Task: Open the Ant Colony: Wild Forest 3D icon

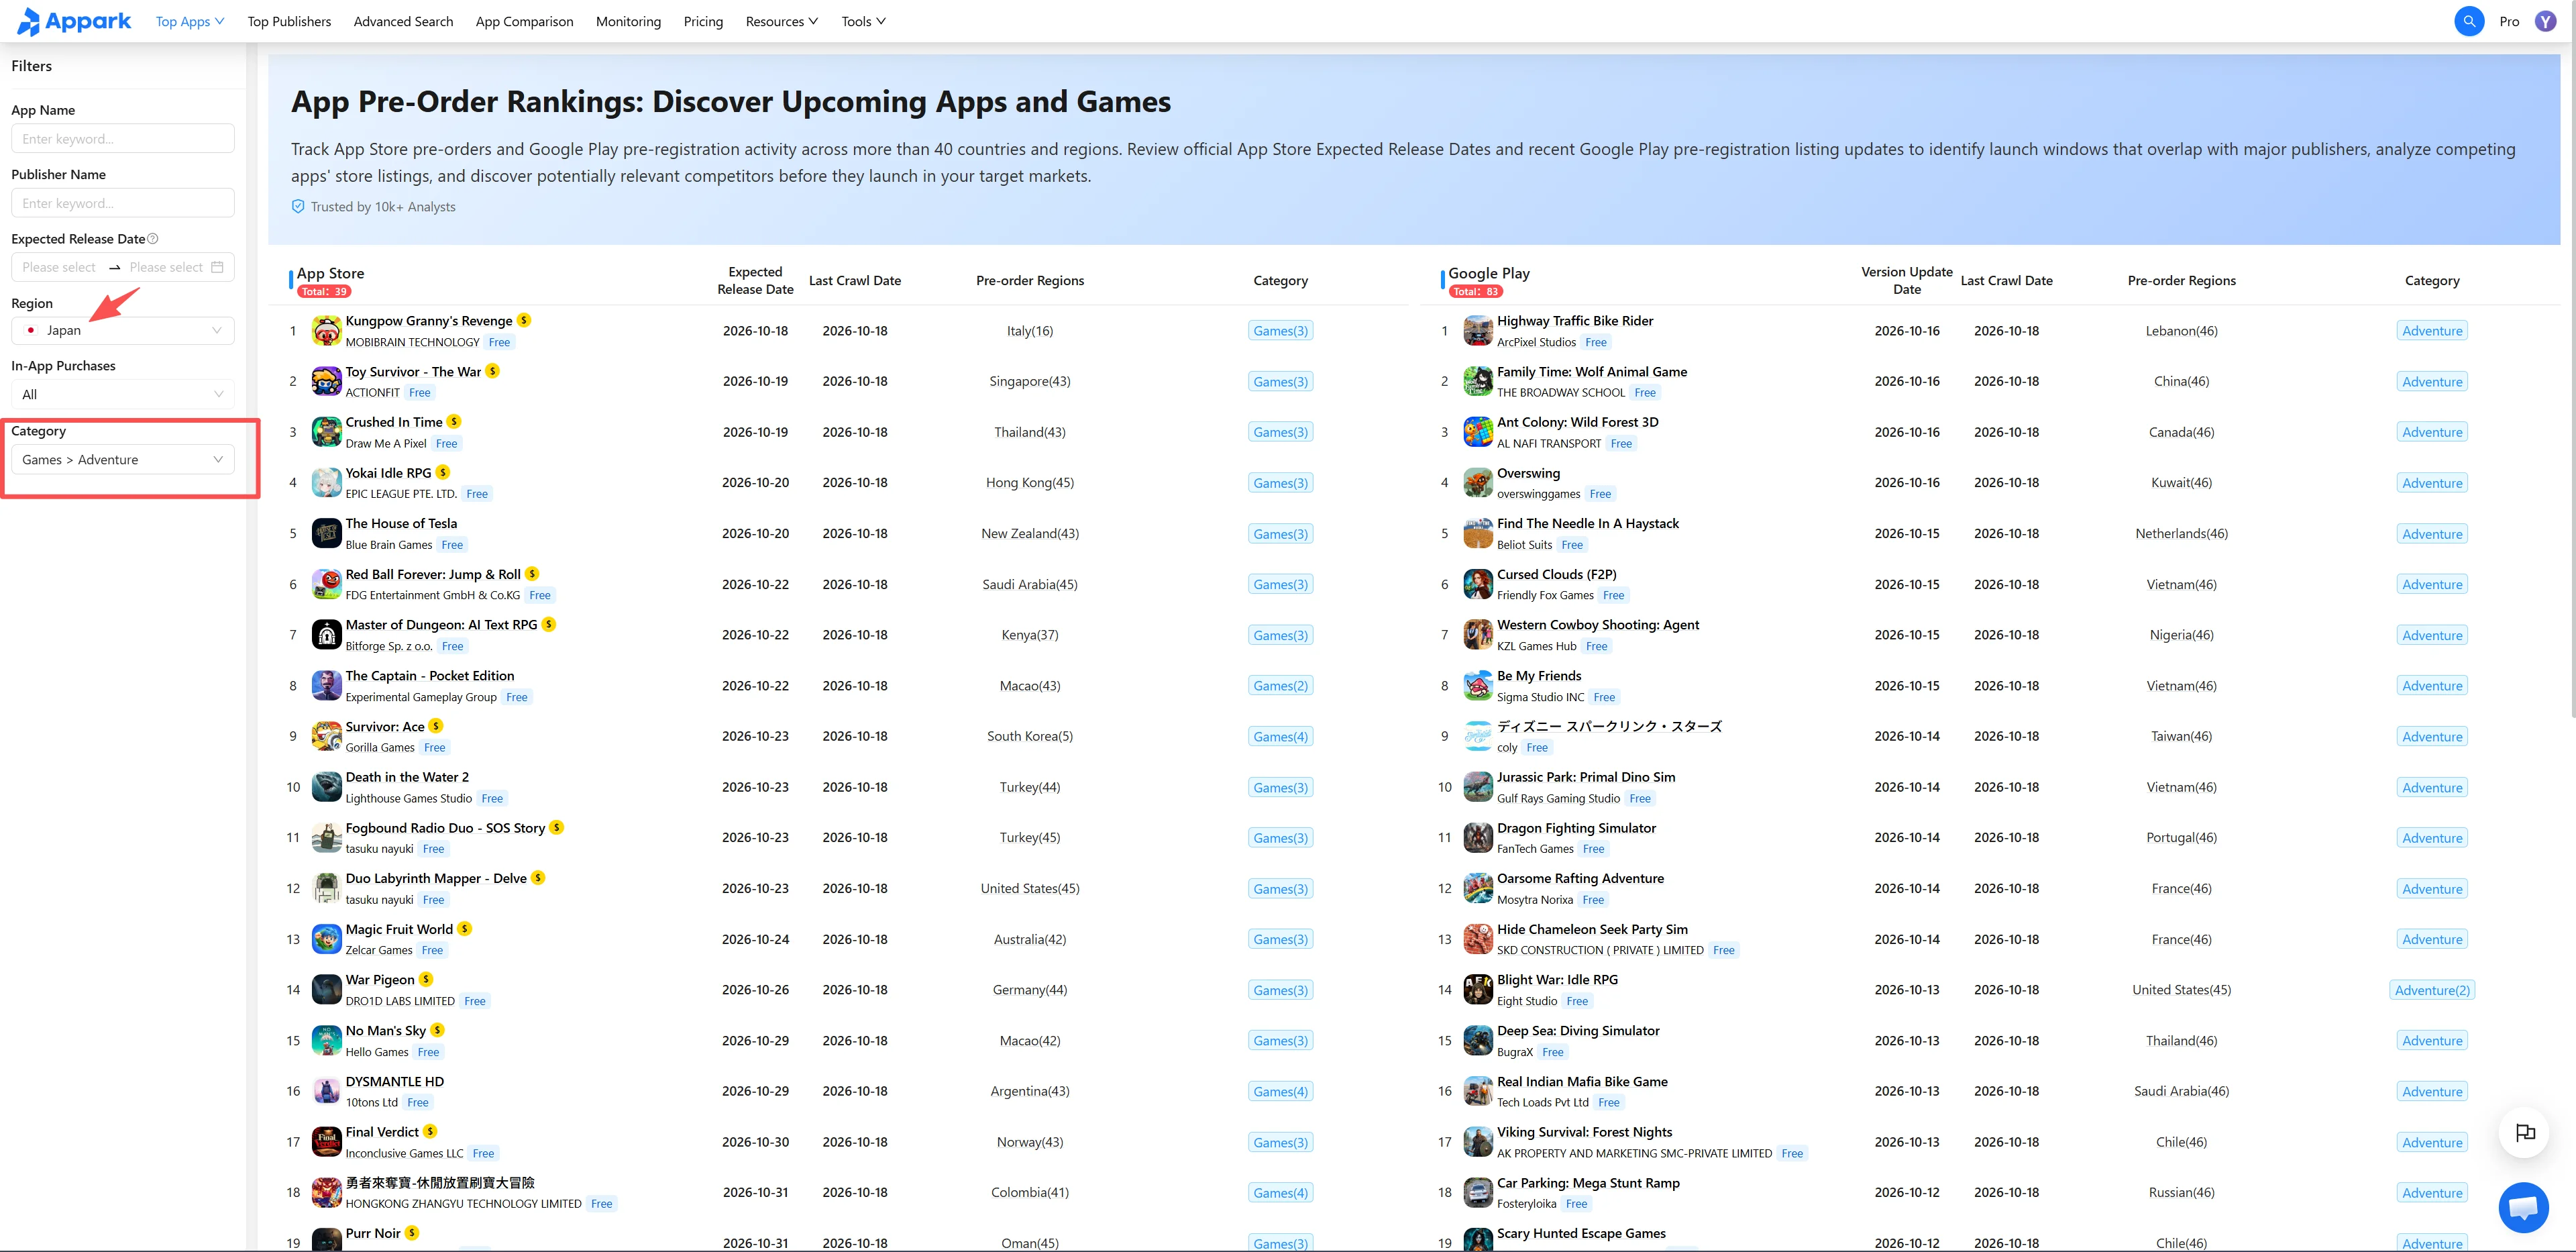Action: [1478, 432]
